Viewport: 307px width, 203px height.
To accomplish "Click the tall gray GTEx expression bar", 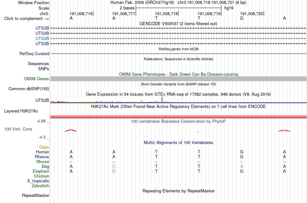I will click(162, 100).
